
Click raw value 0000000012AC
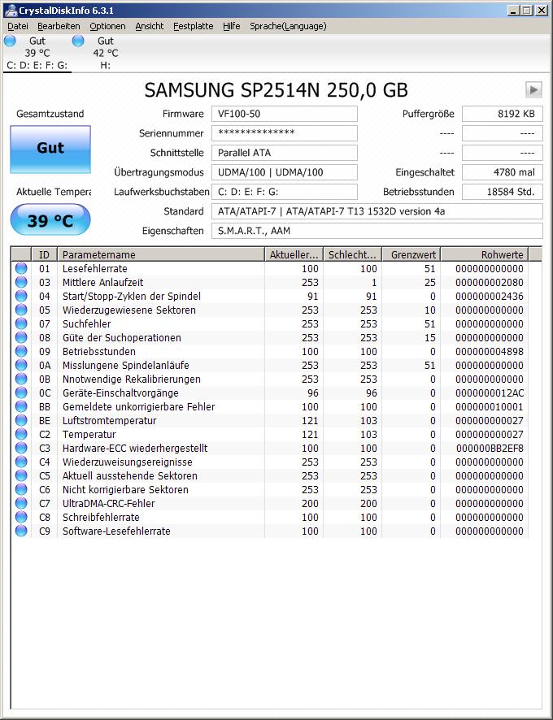click(490, 393)
